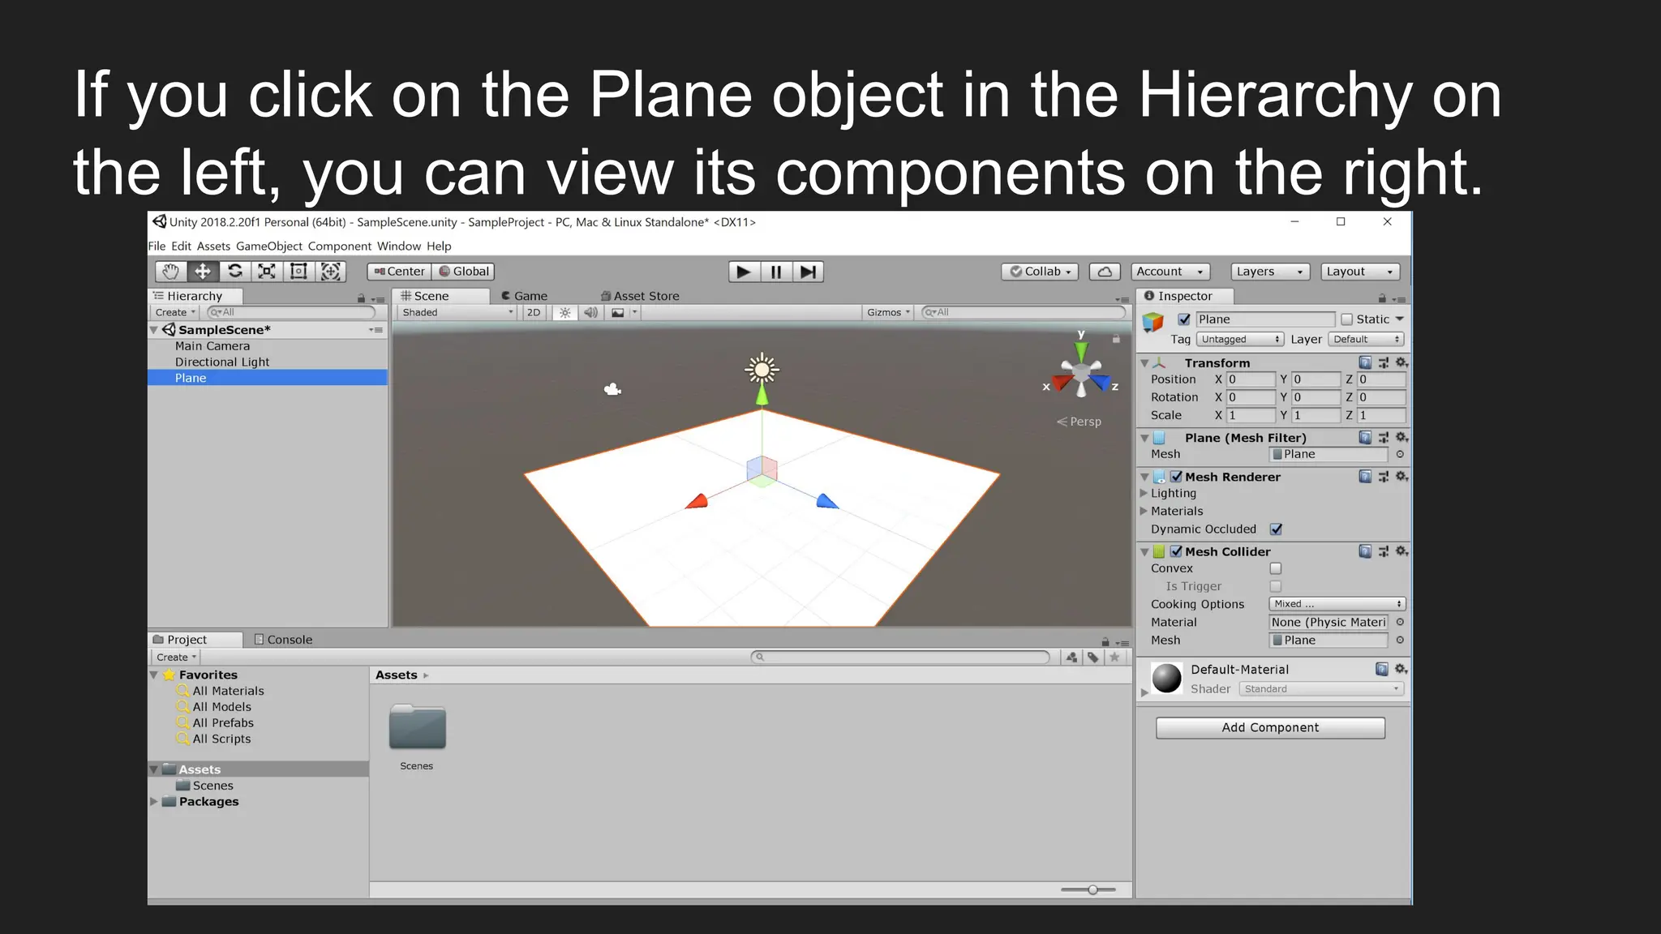The width and height of the screenshot is (1661, 934).
Task: Open Transform component gear menu
Action: (x=1401, y=362)
